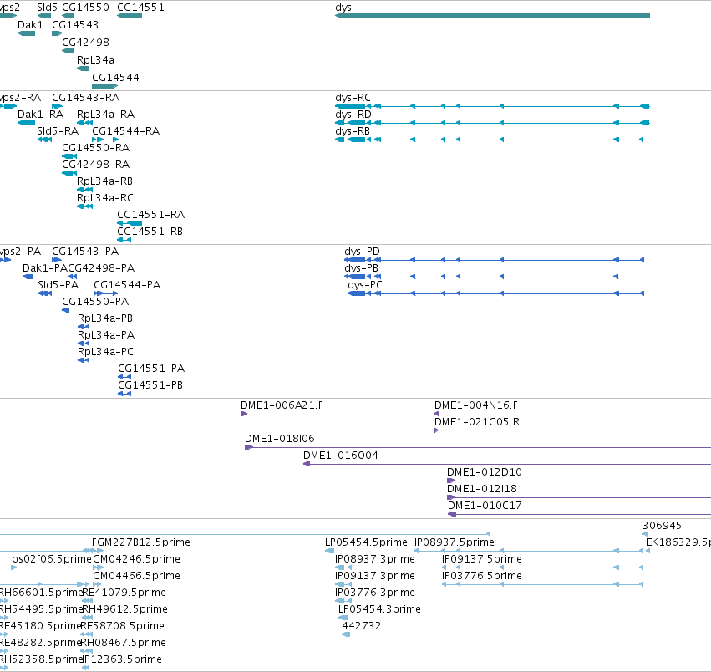711x672 pixels.
Task: Select the LP05454.3prime EST label
Action: tap(379, 609)
